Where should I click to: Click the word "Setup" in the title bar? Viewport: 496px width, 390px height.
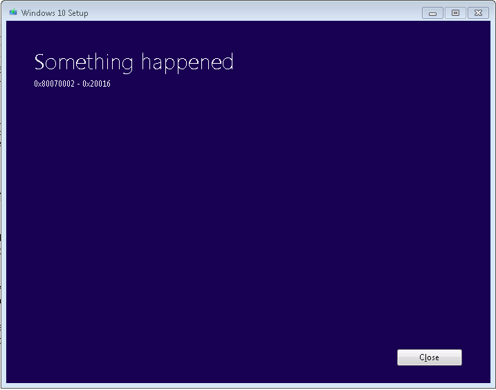point(78,13)
